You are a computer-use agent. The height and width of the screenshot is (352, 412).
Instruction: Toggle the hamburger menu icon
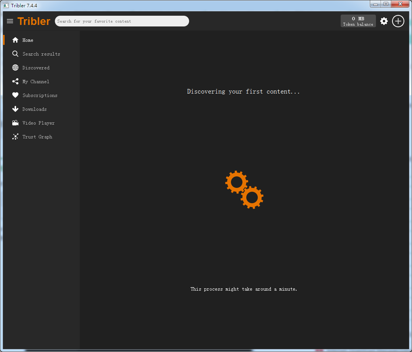[10, 21]
